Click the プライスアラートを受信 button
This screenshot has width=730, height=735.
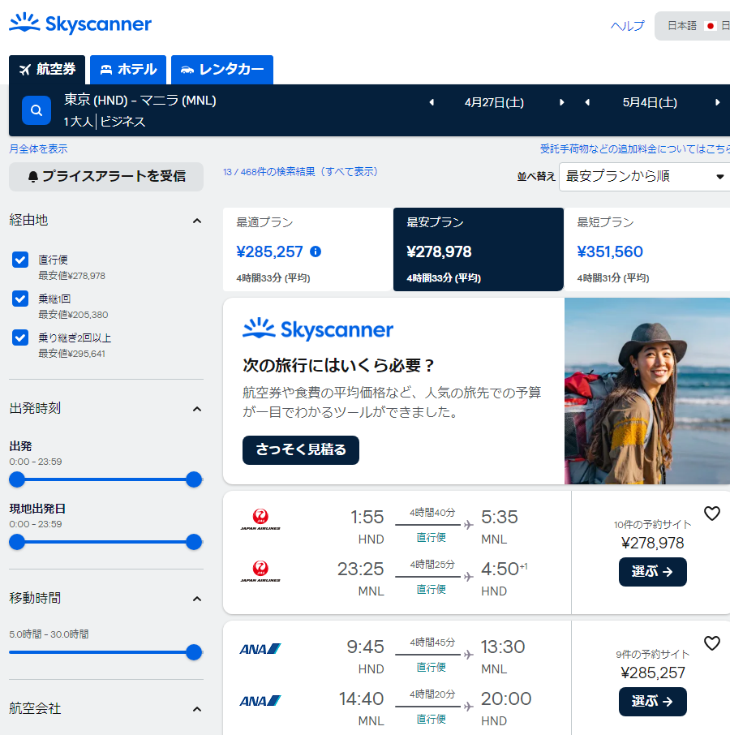[x=106, y=176]
